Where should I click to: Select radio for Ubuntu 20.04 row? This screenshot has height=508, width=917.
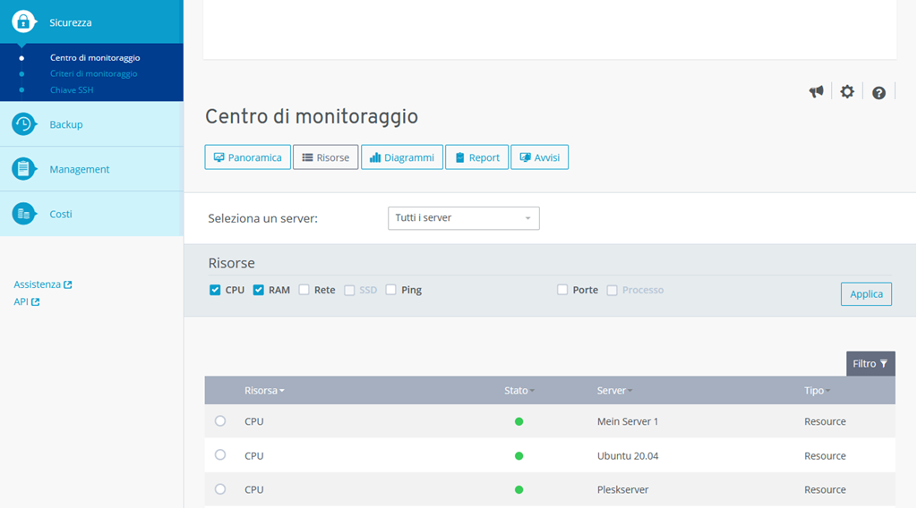(220, 455)
